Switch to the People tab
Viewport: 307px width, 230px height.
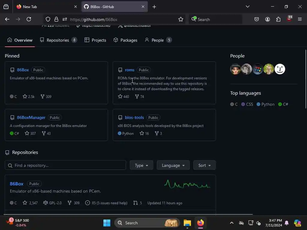[x=158, y=40]
